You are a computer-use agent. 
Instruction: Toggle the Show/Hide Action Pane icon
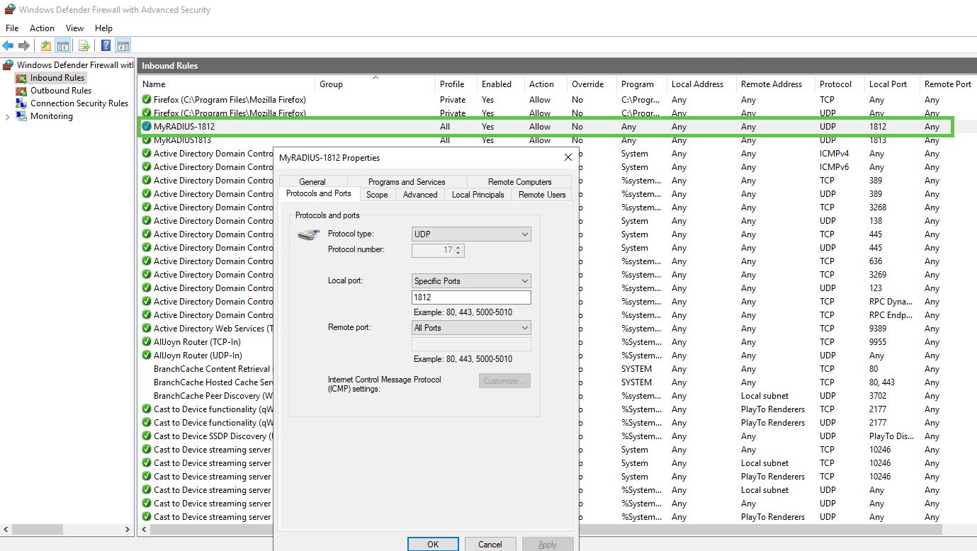123,46
